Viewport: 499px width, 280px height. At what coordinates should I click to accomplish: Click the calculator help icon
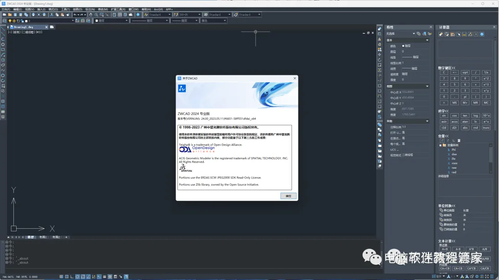(x=482, y=34)
